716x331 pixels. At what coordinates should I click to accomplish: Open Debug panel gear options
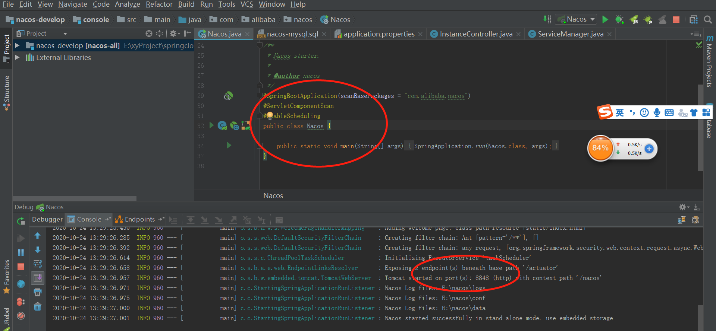(x=684, y=207)
